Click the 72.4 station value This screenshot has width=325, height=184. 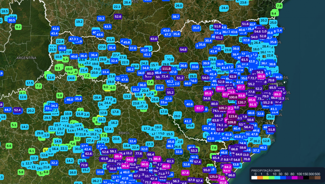click(164, 77)
